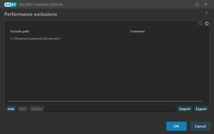Focus the exclusions search field
Viewport: 214px width, 134px height.
[x=101, y=24]
